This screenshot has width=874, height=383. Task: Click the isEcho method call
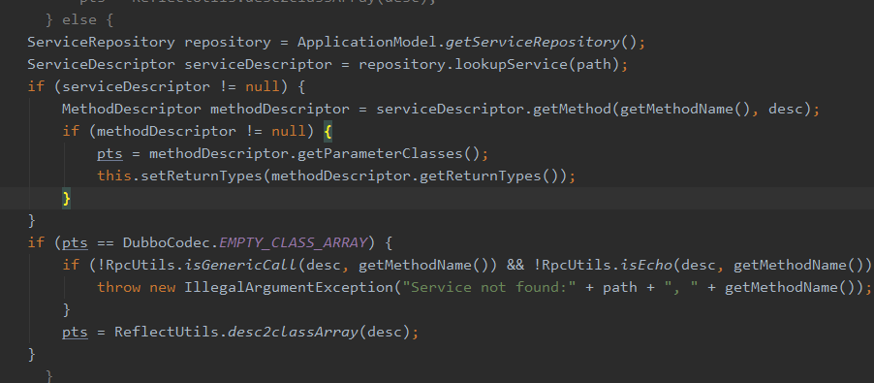[x=646, y=265]
